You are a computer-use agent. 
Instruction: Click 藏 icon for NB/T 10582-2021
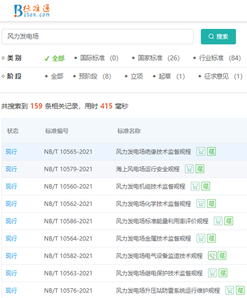click(x=222, y=256)
